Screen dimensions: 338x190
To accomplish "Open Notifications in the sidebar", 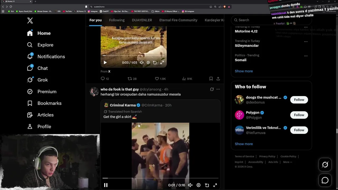I will tap(46, 56).
